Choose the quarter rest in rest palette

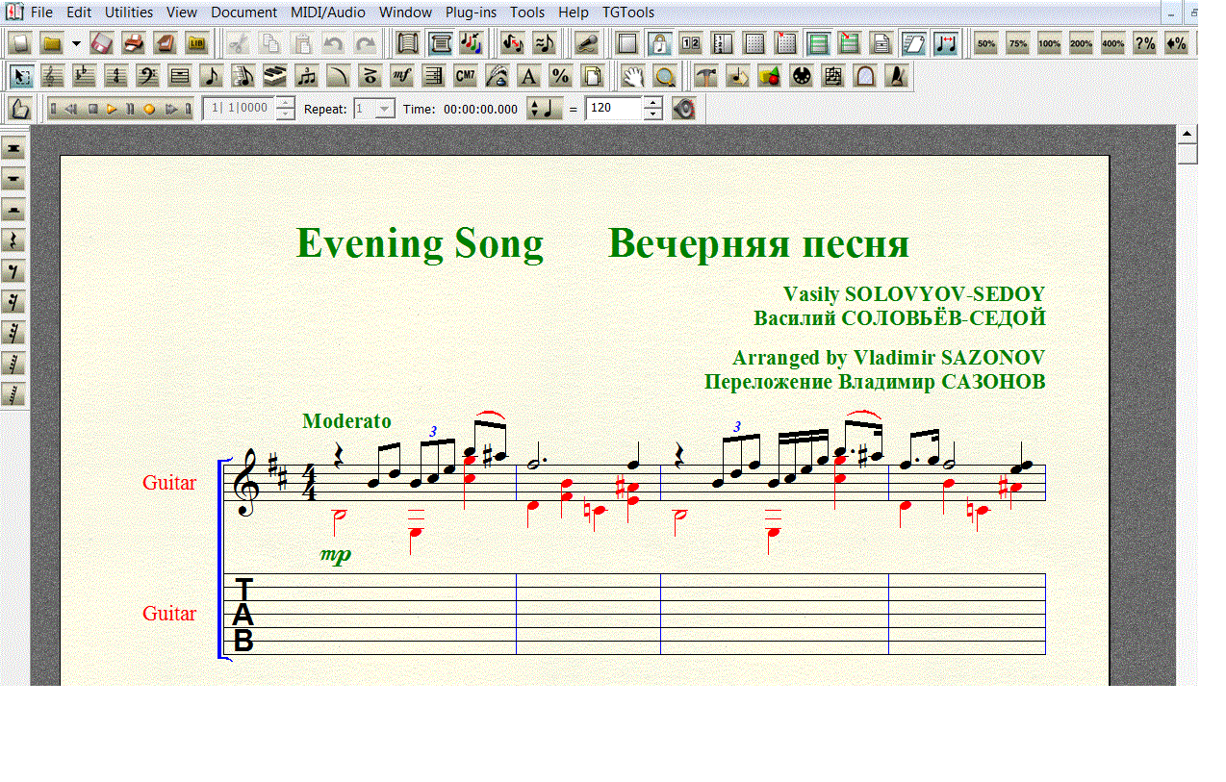tap(14, 240)
